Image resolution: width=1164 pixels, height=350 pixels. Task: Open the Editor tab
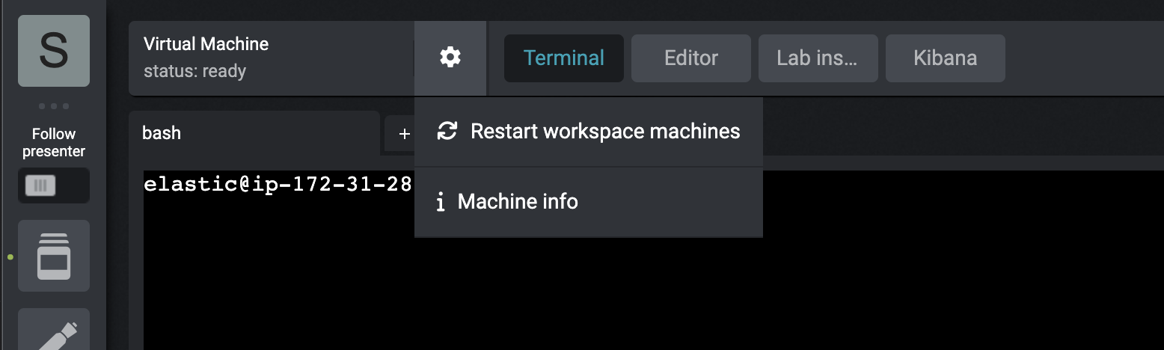point(691,58)
